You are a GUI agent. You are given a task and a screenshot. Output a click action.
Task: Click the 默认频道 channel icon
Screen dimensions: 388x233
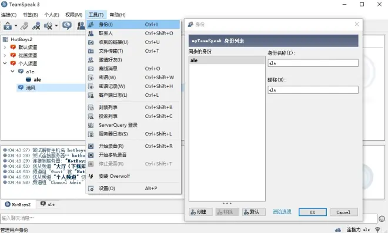(13, 47)
